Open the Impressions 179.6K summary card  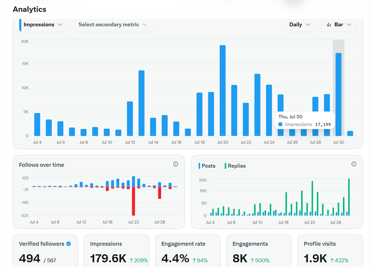(117, 251)
